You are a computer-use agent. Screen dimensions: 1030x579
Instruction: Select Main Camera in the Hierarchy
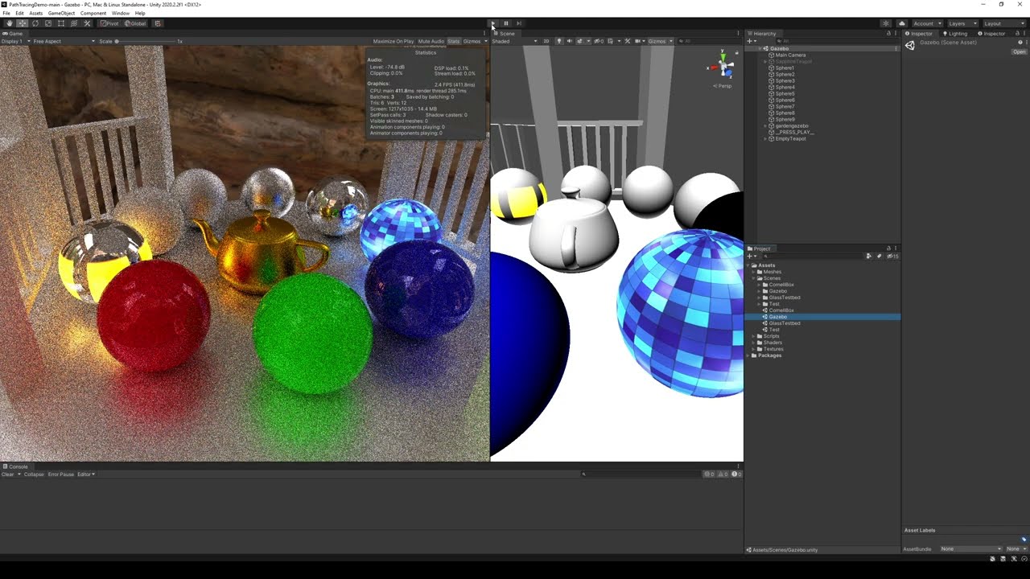(x=790, y=55)
